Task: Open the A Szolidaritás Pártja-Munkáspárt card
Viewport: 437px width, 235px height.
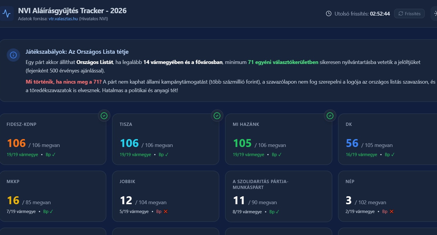Action: pos(278,196)
